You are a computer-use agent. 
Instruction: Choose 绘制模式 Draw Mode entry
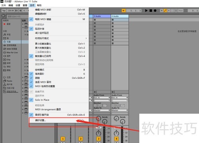(x=59, y=70)
